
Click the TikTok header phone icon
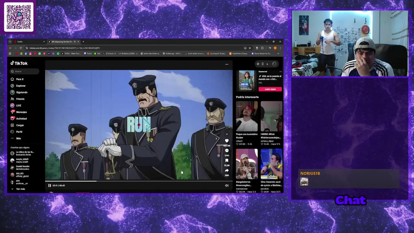click(x=262, y=64)
